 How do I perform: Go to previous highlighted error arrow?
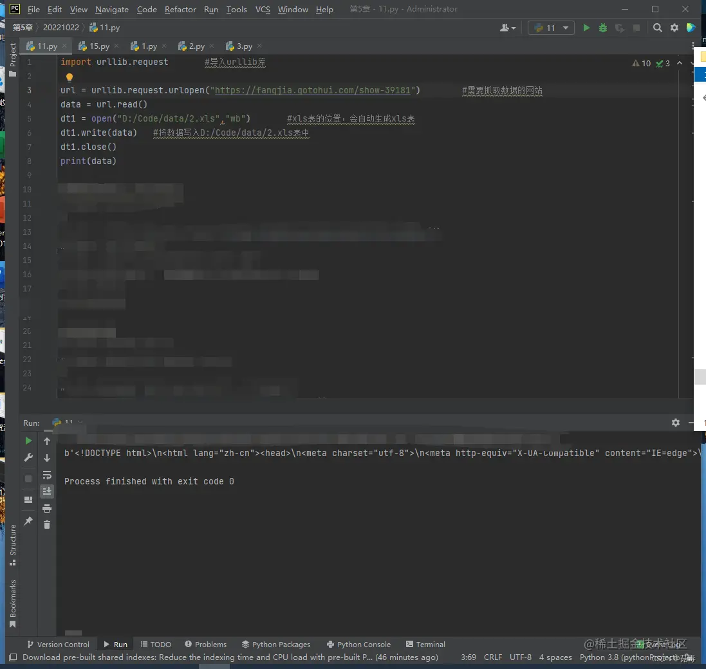680,64
